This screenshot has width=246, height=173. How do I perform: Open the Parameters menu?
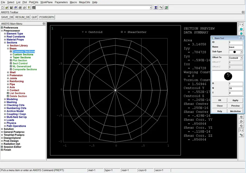tap(61, 2)
